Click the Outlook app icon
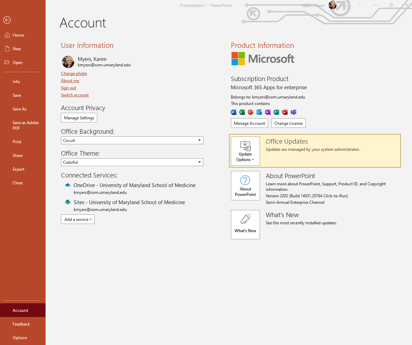 259,112
